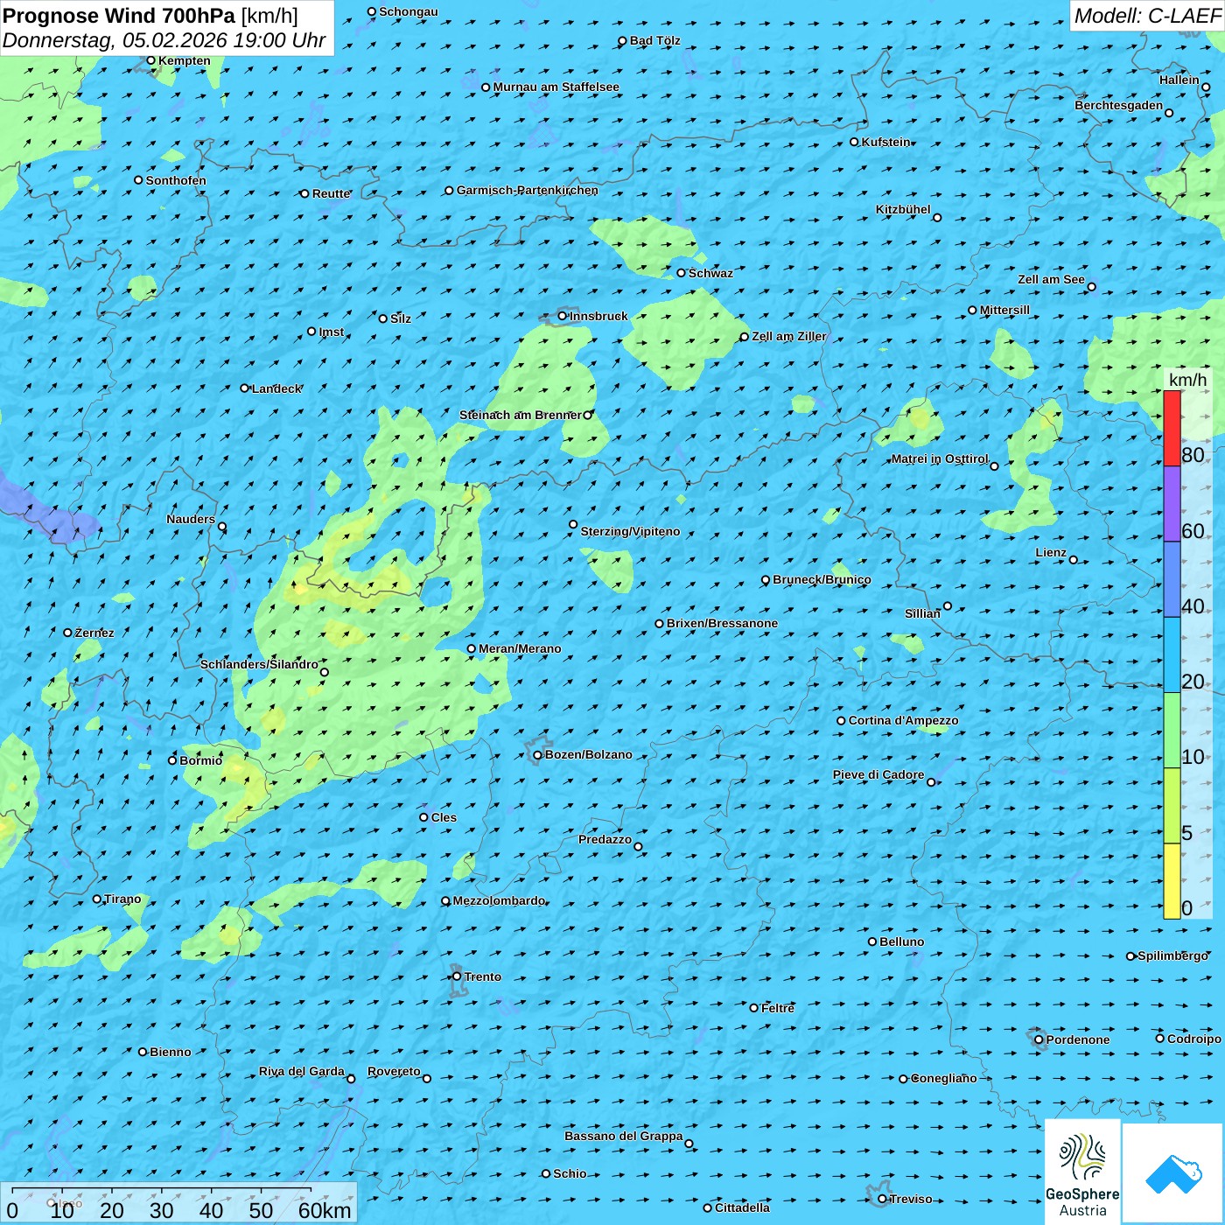Click the 'Pordenone' label
The width and height of the screenshot is (1225, 1225).
[1078, 1039]
